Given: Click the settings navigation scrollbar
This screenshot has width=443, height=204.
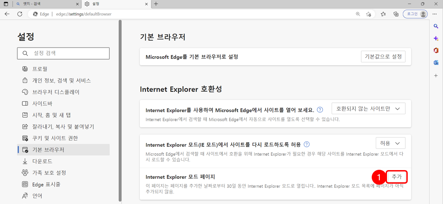Looking at the screenshot, I should tap(120, 111).
